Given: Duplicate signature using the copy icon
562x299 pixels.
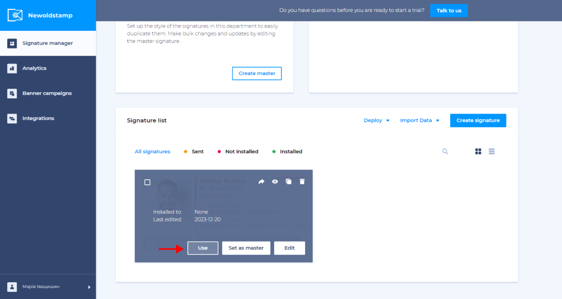Looking at the screenshot, I should pyautogui.click(x=288, y=182).
